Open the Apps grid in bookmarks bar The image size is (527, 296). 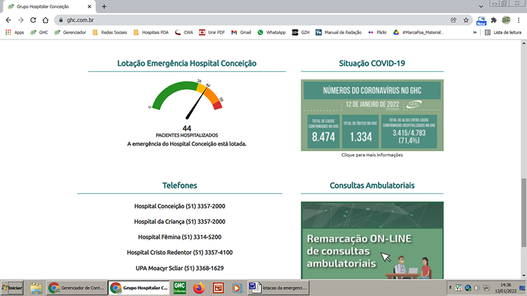(15, 32)
